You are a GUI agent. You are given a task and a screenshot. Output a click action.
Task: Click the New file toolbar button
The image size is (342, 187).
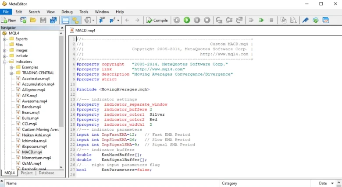[x=9, y=20]
